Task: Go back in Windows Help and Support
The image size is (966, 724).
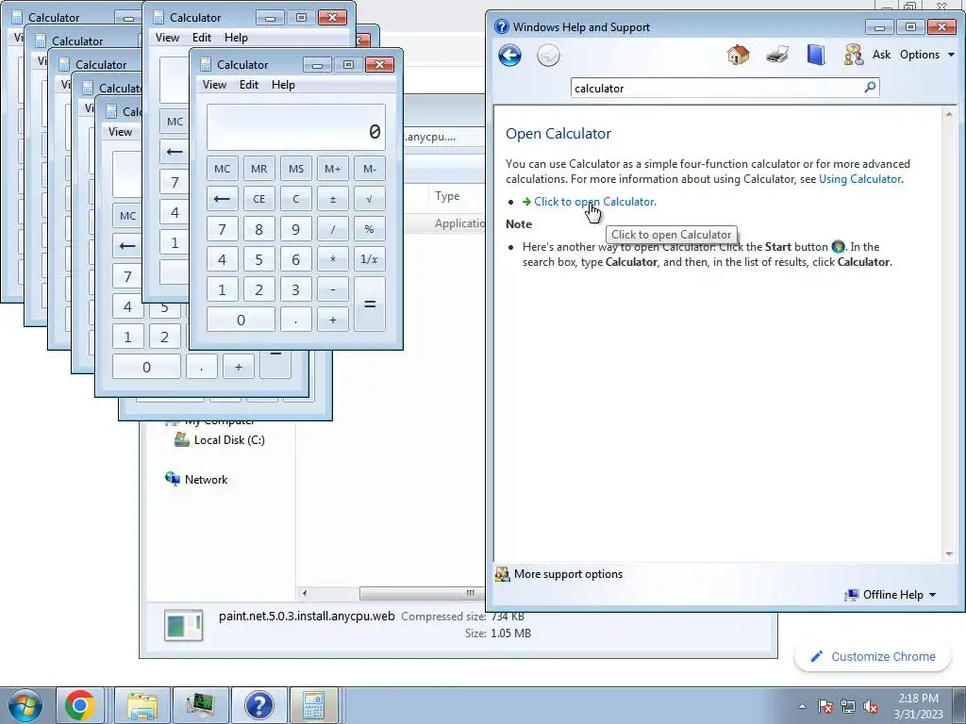Action: pyautogui.click(x=509, y=56)
